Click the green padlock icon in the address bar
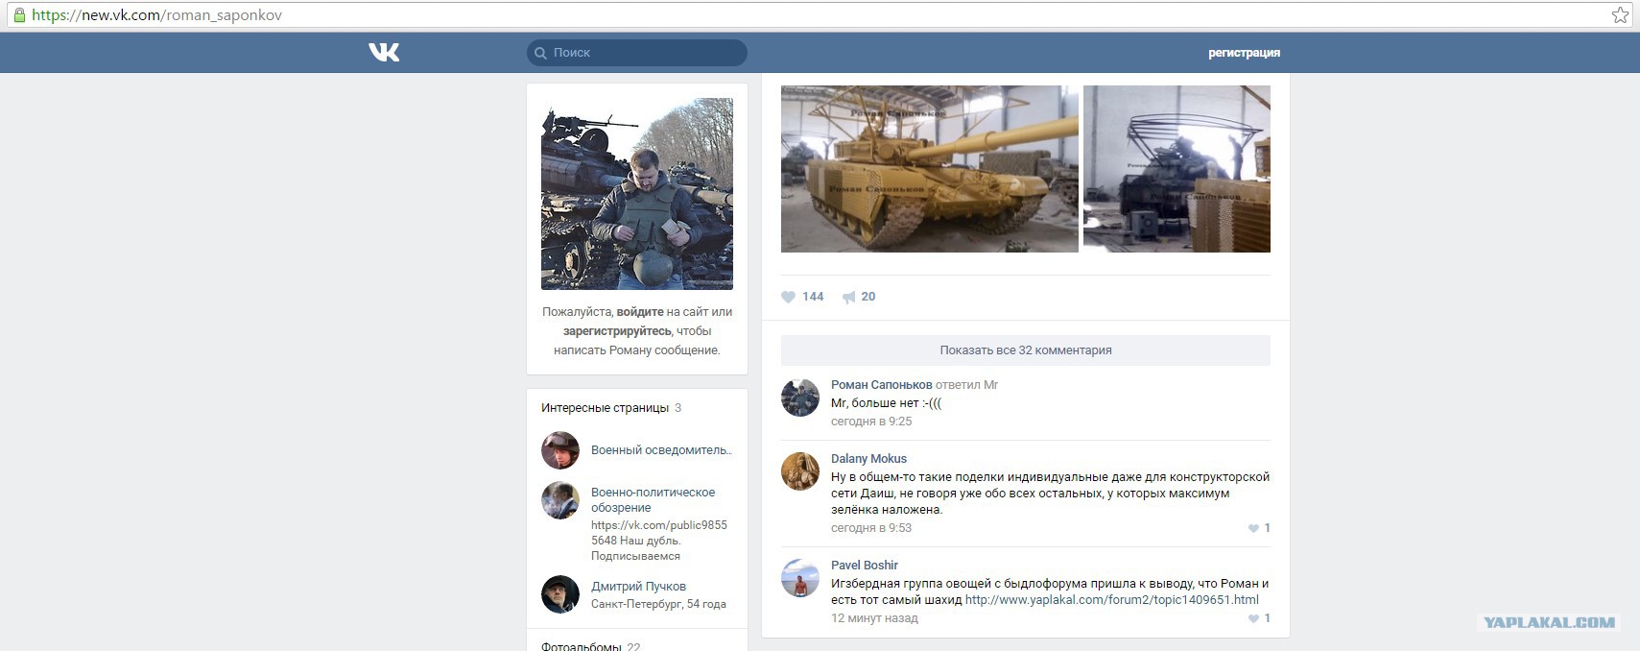 [x=19, y=14]
